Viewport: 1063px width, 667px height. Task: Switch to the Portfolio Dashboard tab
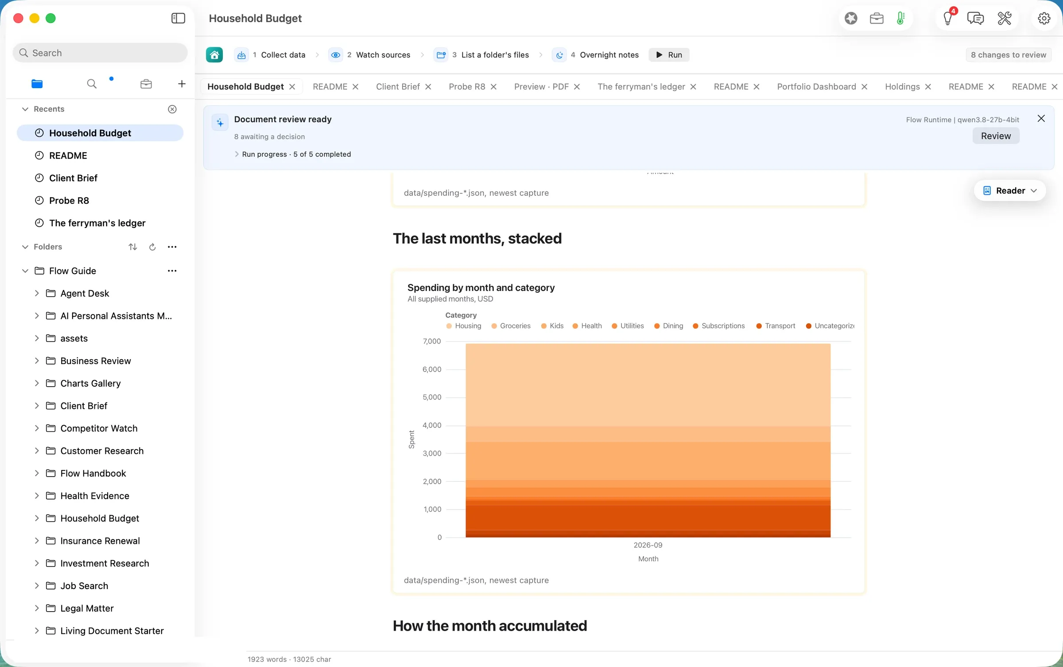pos(816,87)
